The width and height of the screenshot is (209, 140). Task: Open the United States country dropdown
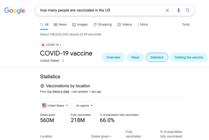[x=55, y=106]
